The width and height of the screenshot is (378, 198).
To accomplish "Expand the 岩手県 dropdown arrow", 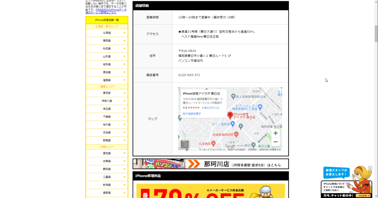I will pyautogui.click(x=124, y=65).
